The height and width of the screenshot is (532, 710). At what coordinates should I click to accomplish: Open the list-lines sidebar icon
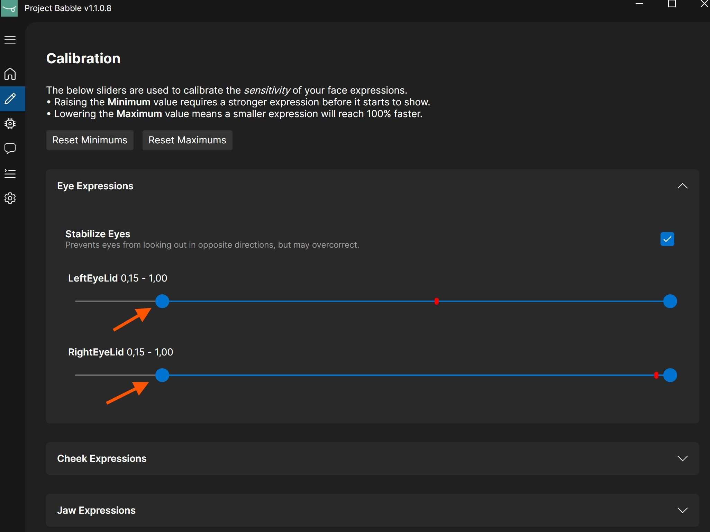pos(10,173)
